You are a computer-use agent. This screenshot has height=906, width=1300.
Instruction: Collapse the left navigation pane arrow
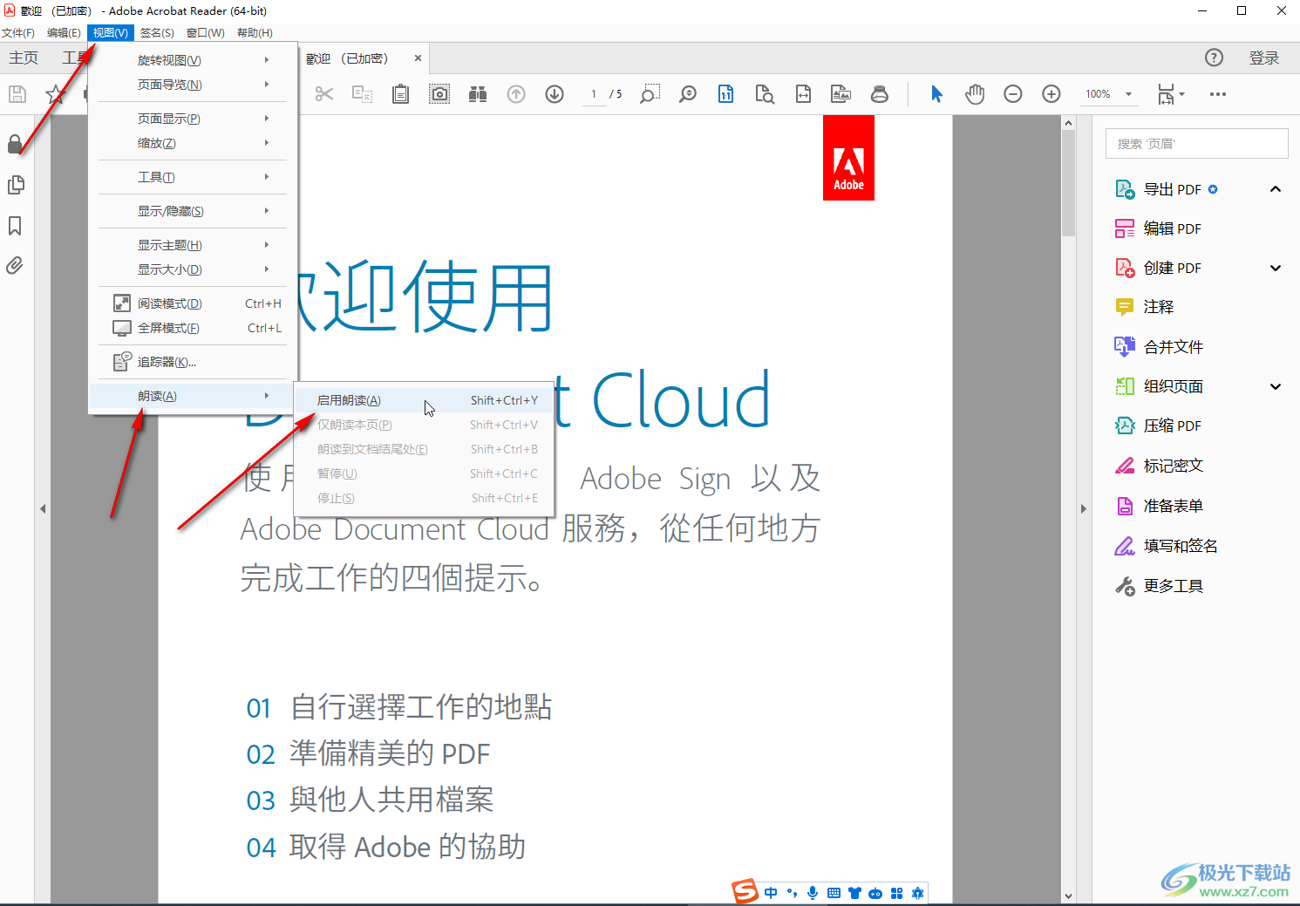pyautogui.click(x=43, y=508)
